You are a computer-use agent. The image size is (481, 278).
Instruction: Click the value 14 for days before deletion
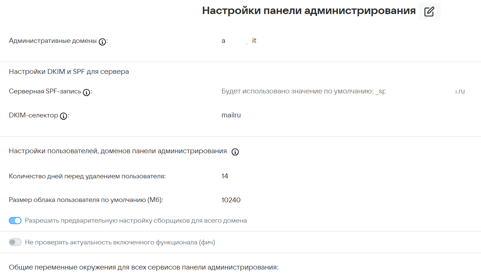click(225, 176)
